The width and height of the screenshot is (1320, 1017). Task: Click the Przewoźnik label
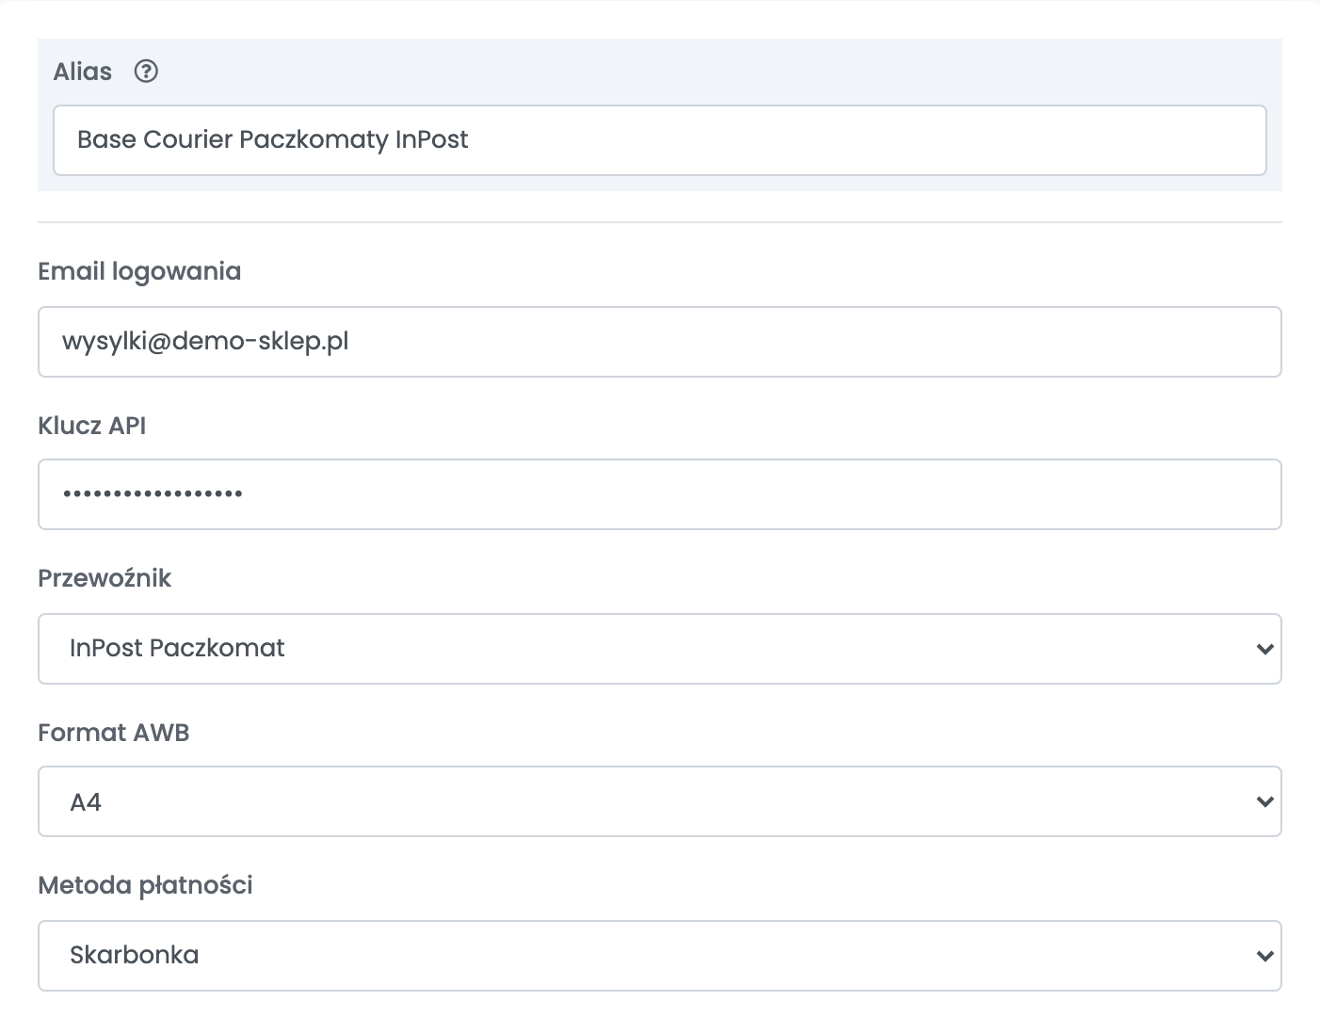pyautogui.click(x=105, y=578)
